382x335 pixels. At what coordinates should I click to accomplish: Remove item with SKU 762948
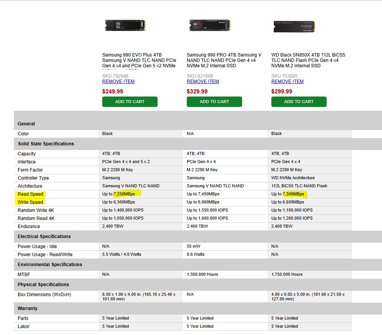tap(118, 82)
